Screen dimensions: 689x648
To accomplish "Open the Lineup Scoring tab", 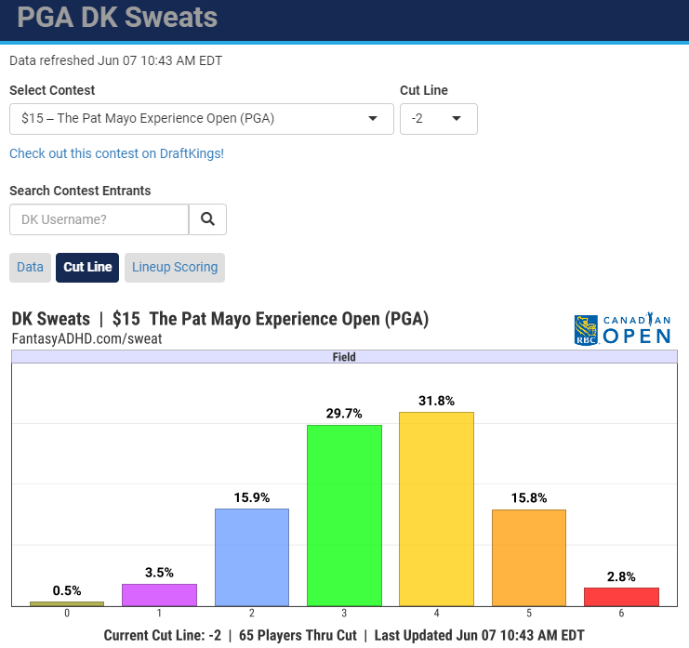I will point(175,267).
